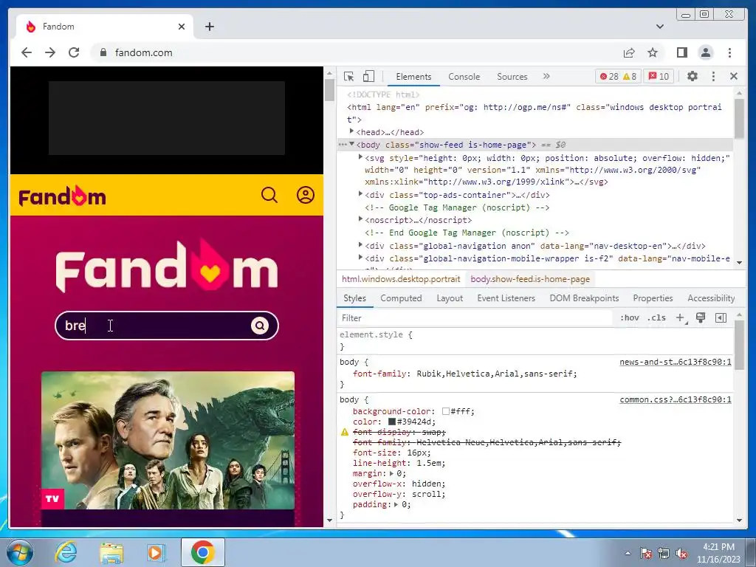
Task: Expand the global-navigation anon div node
Action: [x=360, y=245]
